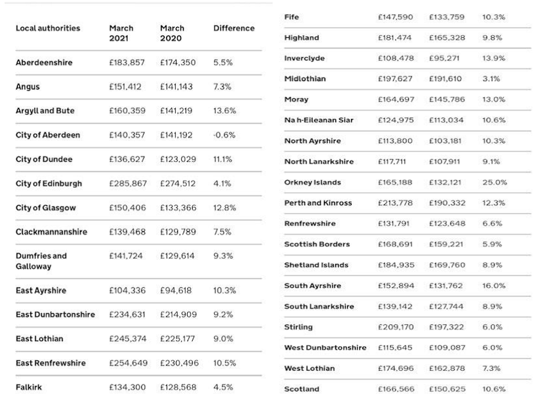Click the West Dunbartonshire row label

325,348
